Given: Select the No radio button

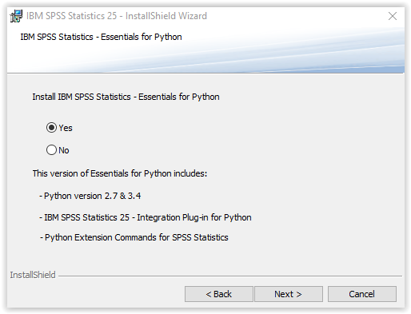Looking at the screenshot, I should (51, 150).
